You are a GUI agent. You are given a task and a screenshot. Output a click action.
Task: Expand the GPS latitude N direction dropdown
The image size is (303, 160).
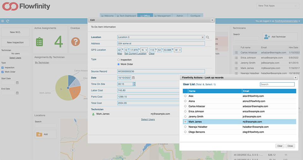[144, 50]
